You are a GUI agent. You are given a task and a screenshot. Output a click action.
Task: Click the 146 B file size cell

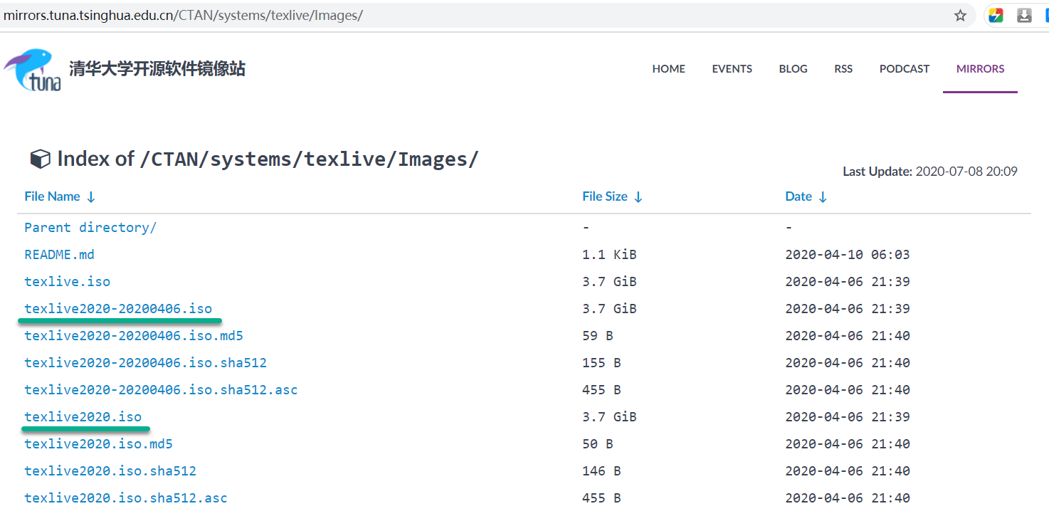click(601, 471)
